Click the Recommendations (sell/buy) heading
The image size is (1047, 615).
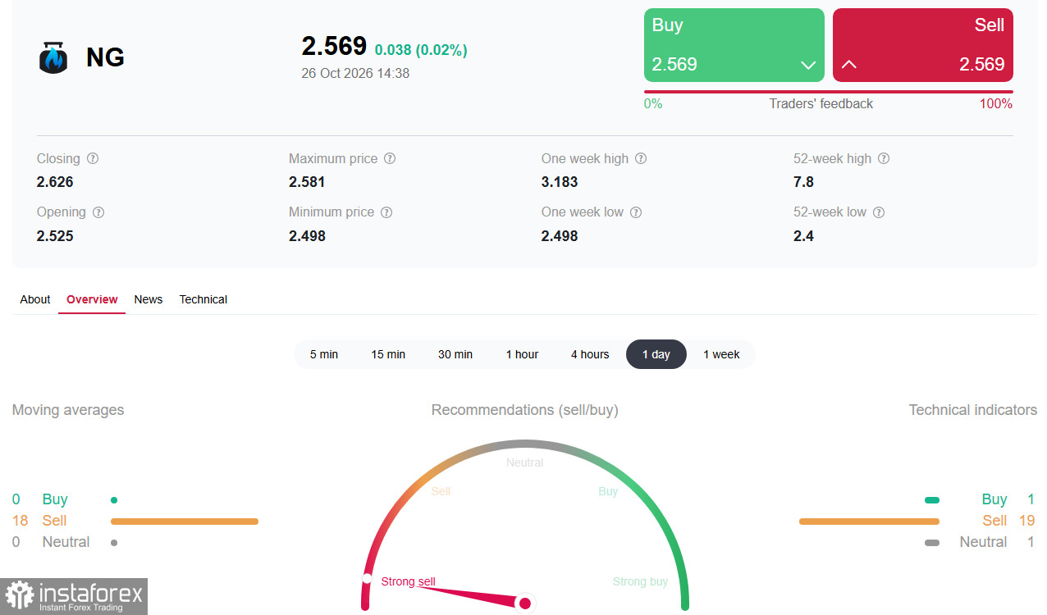click(x=525, y=410)
